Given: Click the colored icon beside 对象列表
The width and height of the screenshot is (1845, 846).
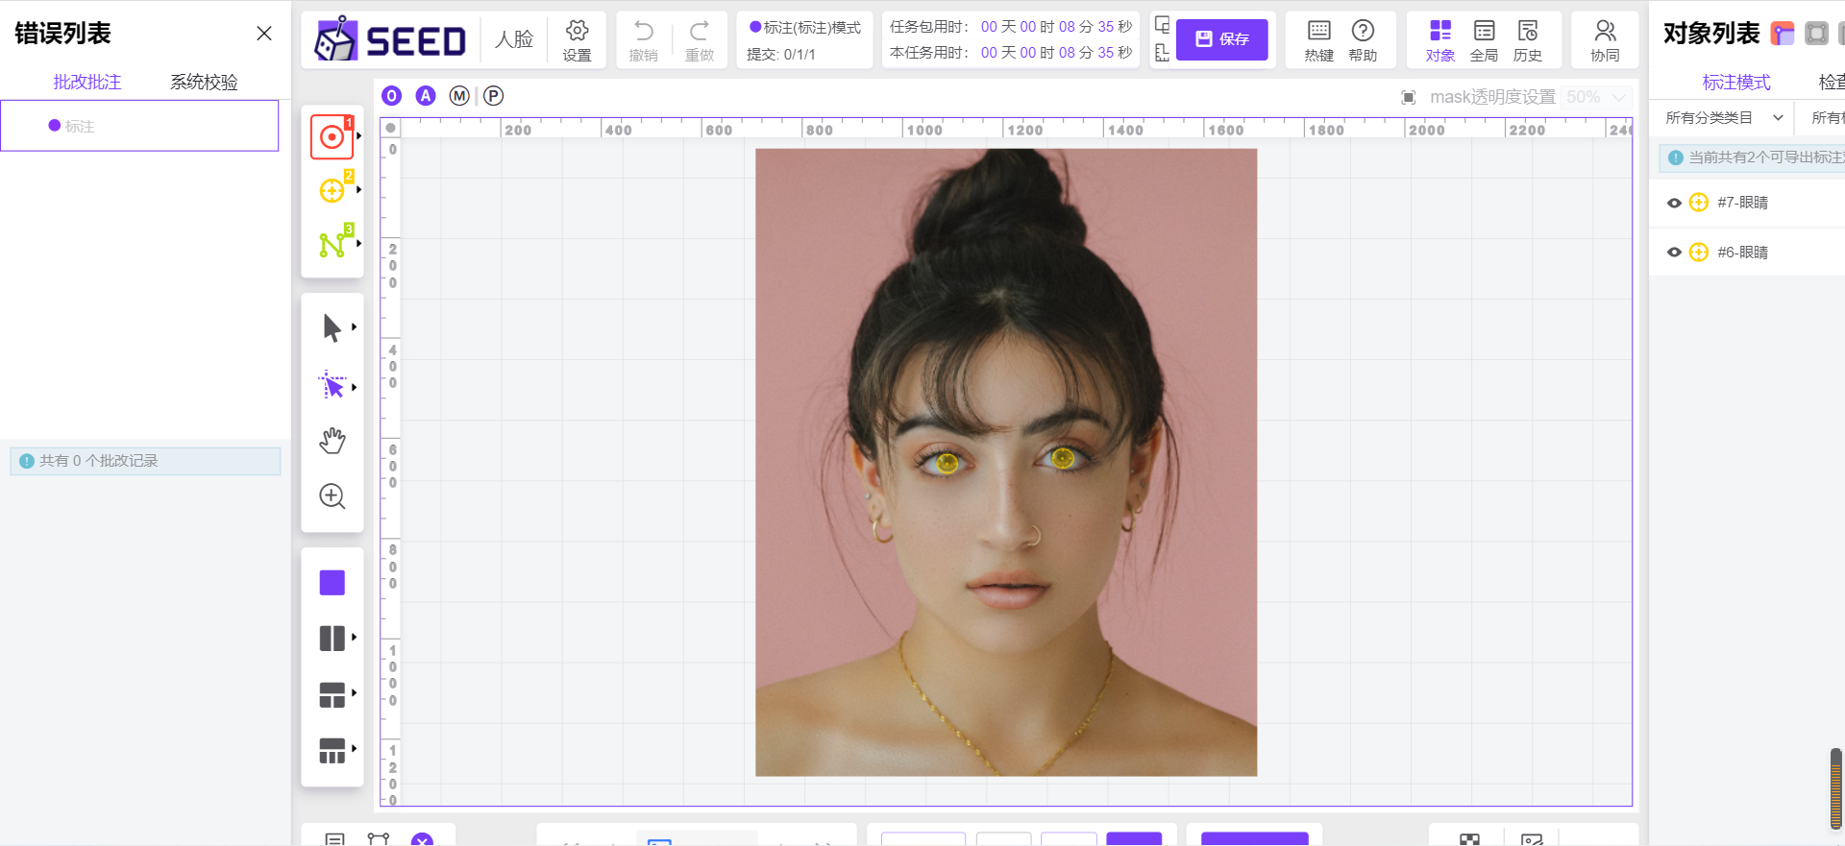Looking at the screenshot, I should pos(1783,34).
